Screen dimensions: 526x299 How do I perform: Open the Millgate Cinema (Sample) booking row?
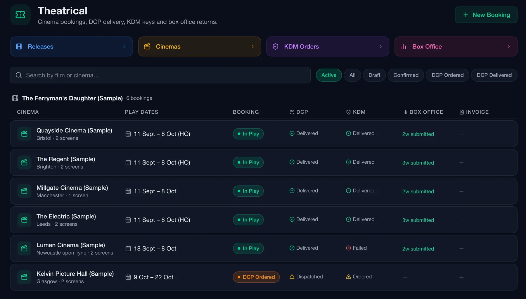click(264, 191)
